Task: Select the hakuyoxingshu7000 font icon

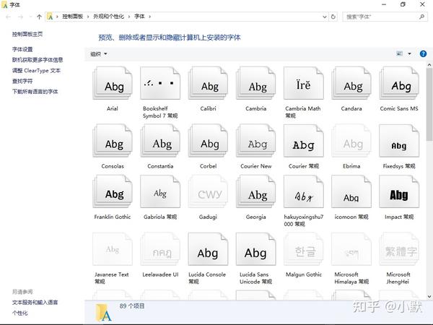Action: tap(304, 191)
